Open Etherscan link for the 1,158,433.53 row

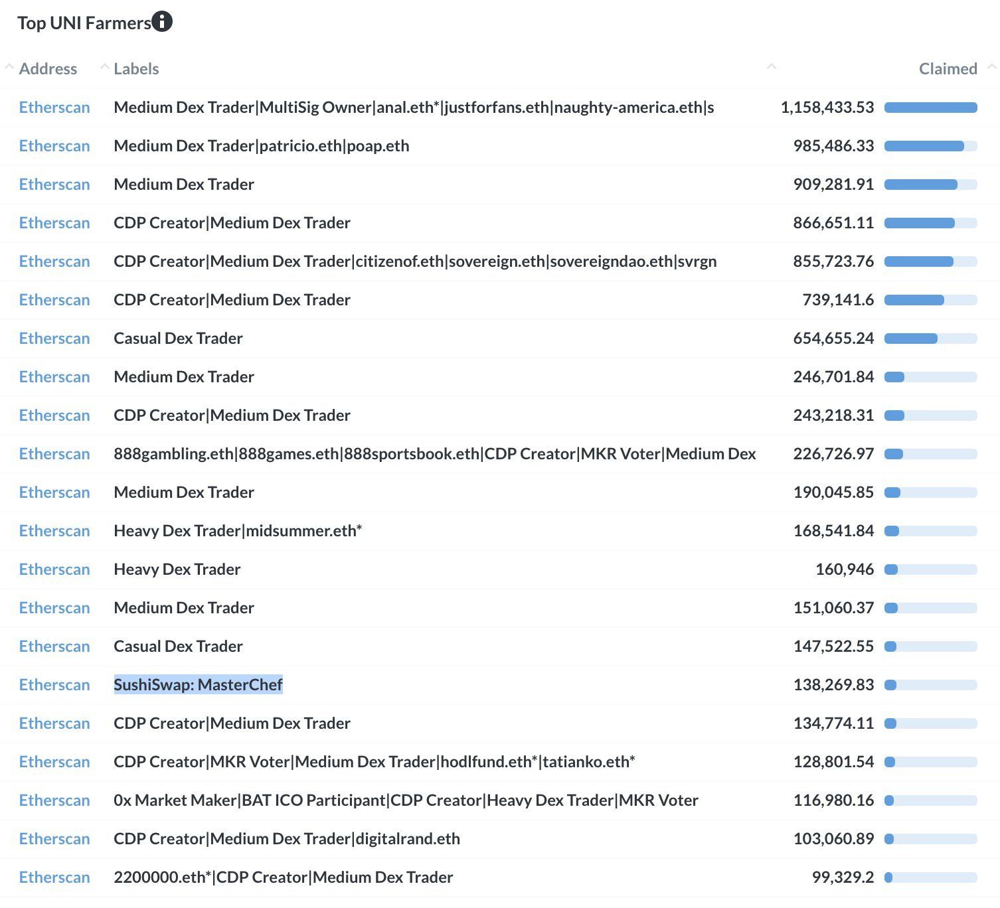pos(54,108)
